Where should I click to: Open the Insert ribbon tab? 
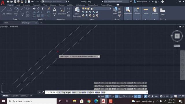(18, 5)
